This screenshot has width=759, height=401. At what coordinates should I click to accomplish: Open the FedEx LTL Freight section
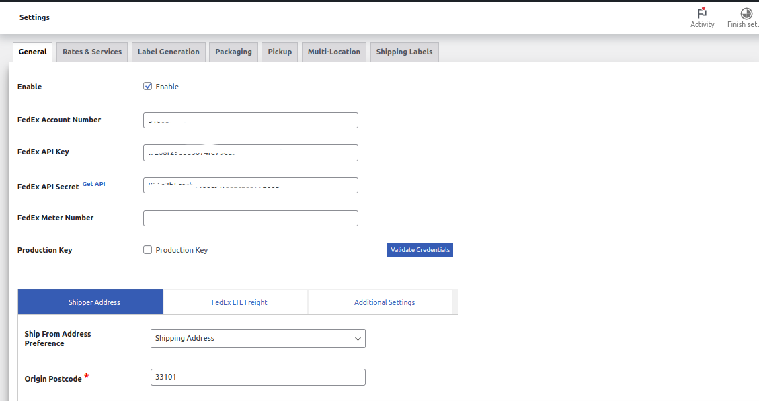[x=239, y=302]
